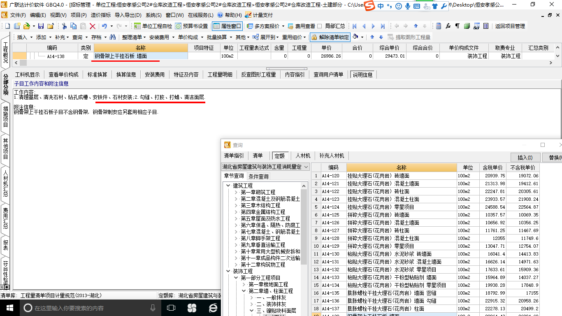Click the binoculars find icon
Screen dimensions: 562x316
coord(112,37)
